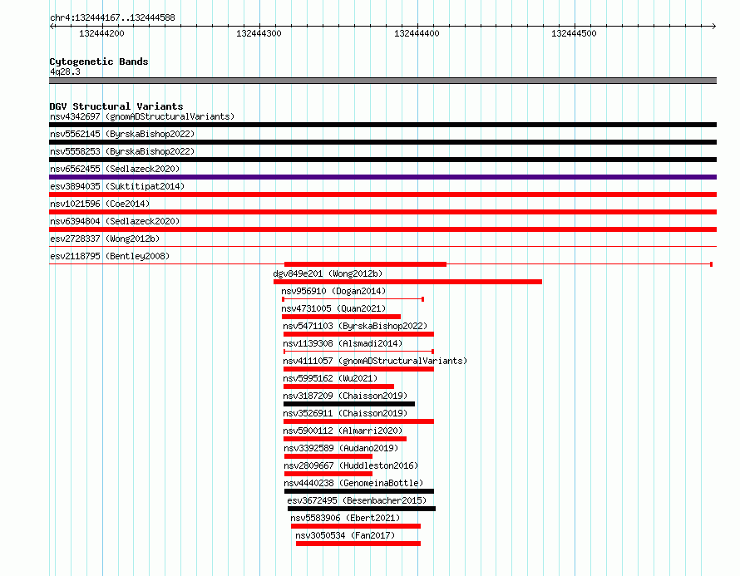The height and width of the screenshot is (576, 740).
Task: Click the thin line feature under nsv1139308
Action: [x=358, y=352]
